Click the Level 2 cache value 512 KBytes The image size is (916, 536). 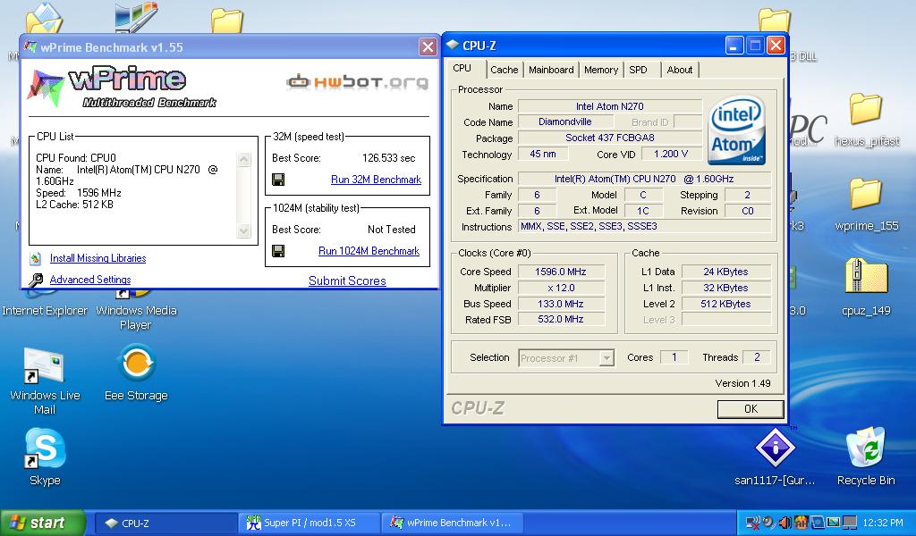(x=725, y=304)
